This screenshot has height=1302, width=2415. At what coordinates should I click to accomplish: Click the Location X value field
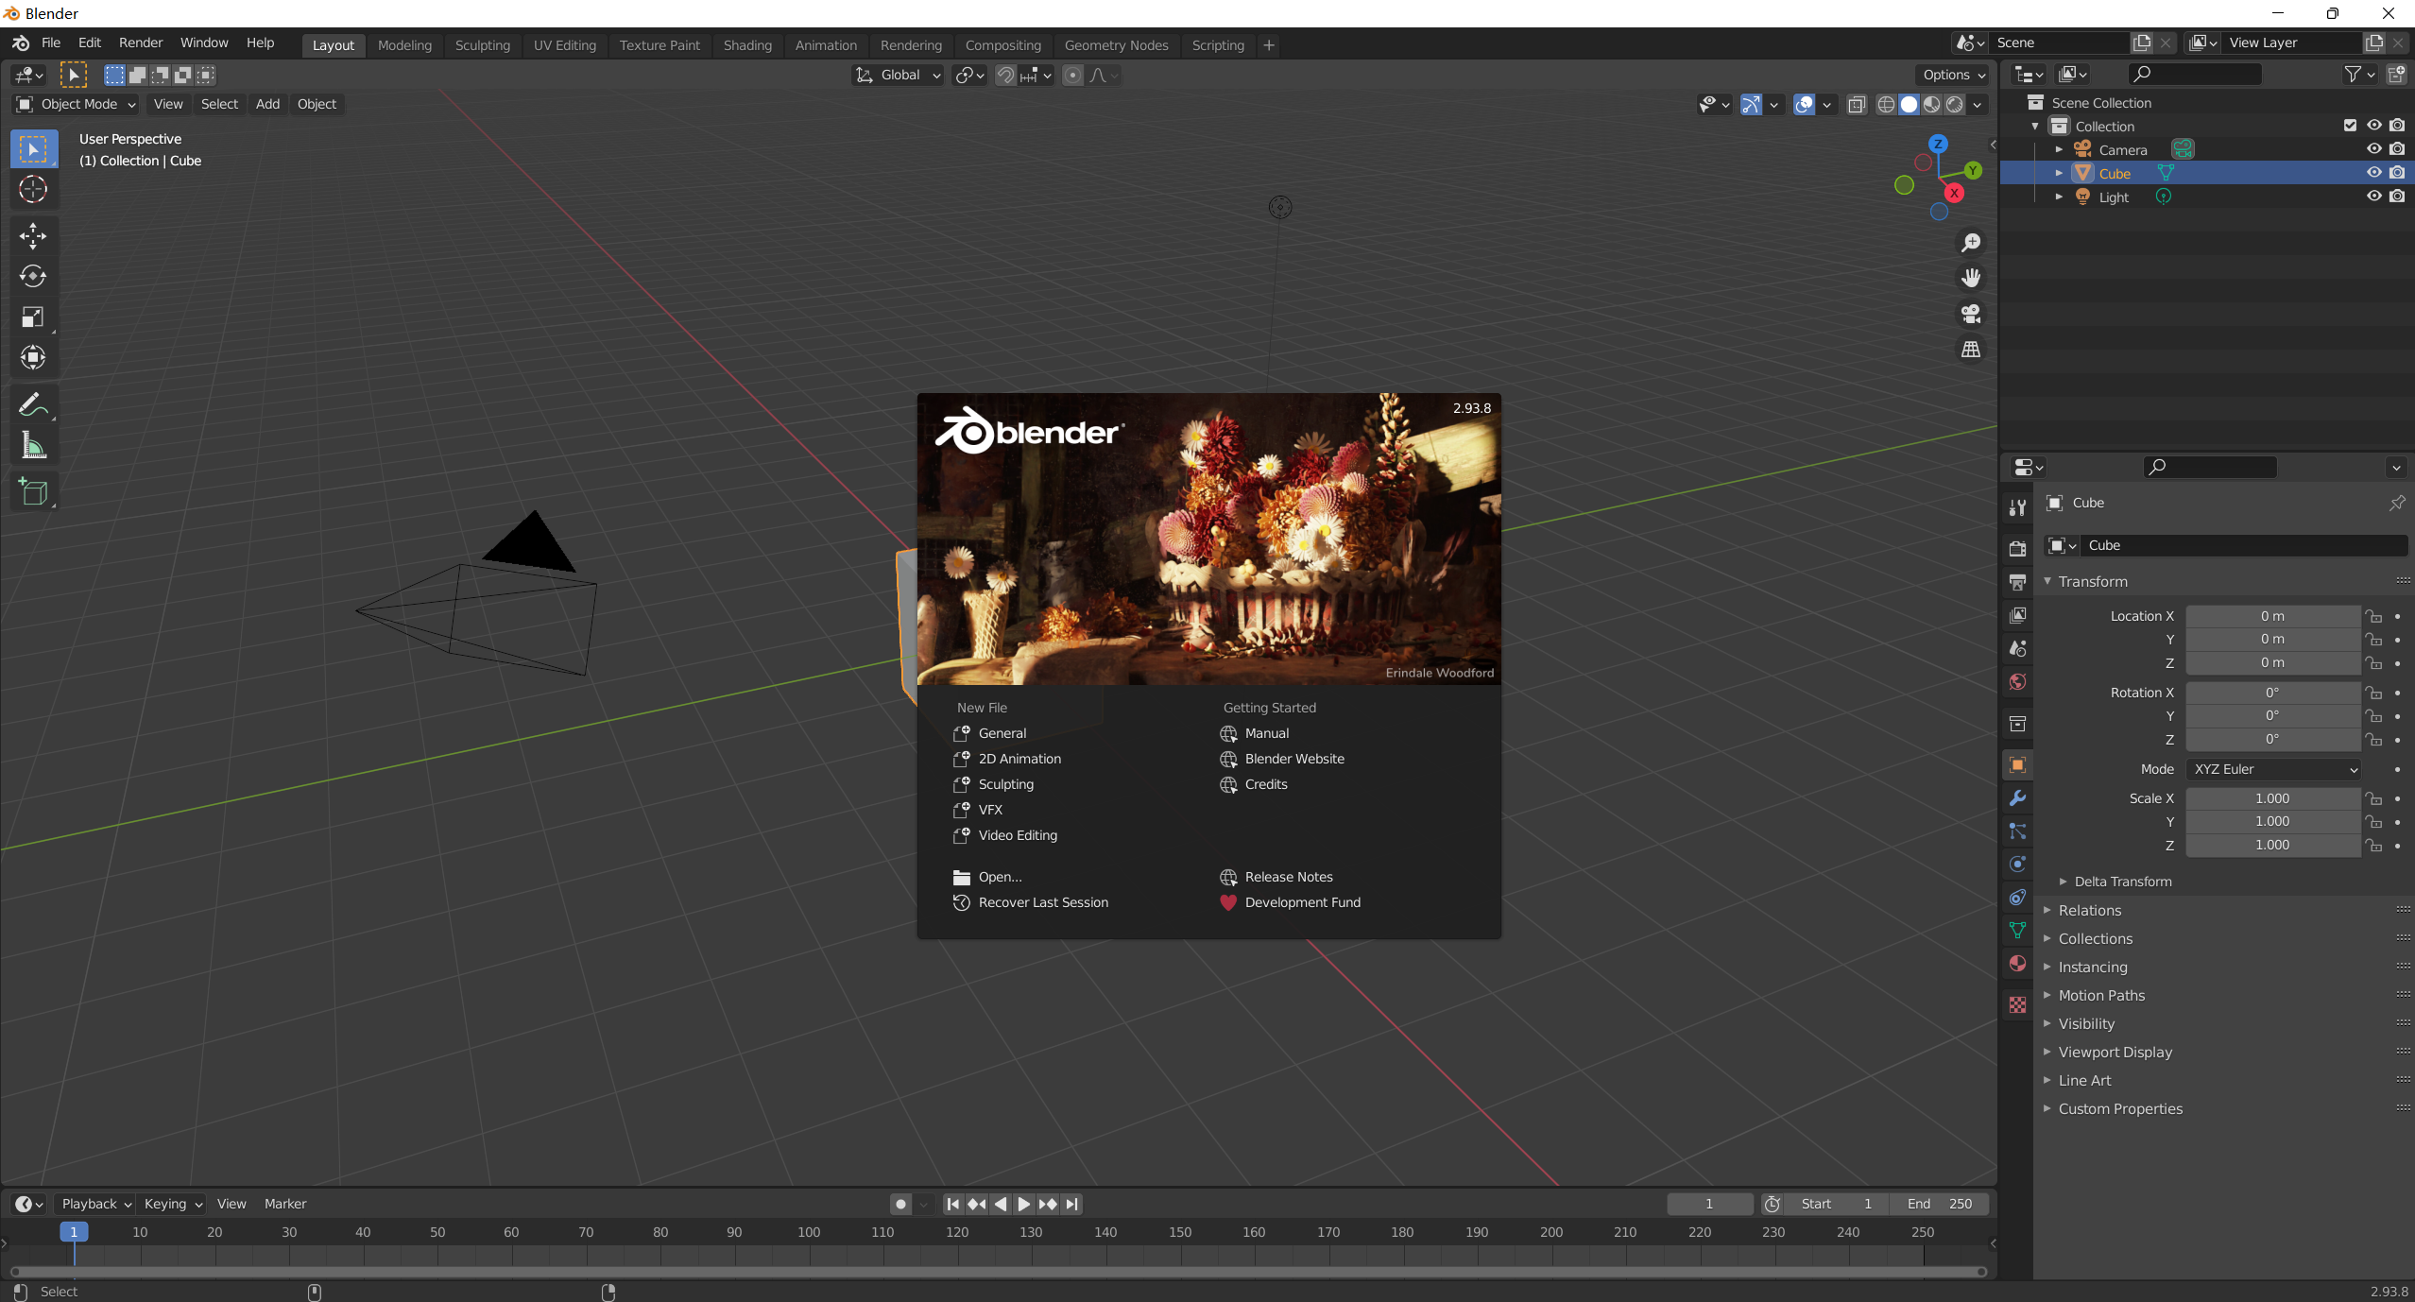[2272, 616]
